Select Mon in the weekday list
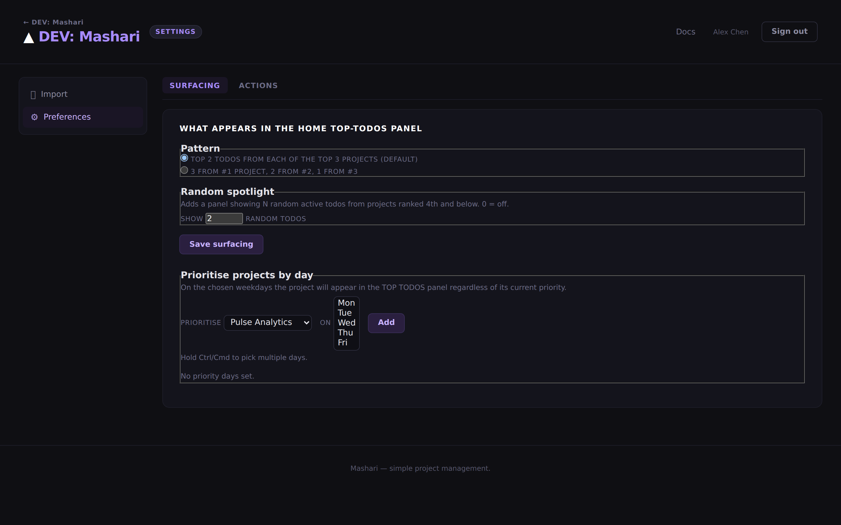This screenshot has width=841, height=525. pos(346,303)
